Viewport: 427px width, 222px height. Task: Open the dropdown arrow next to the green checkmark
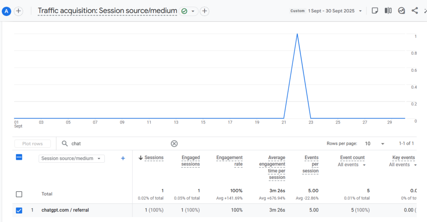193,11
